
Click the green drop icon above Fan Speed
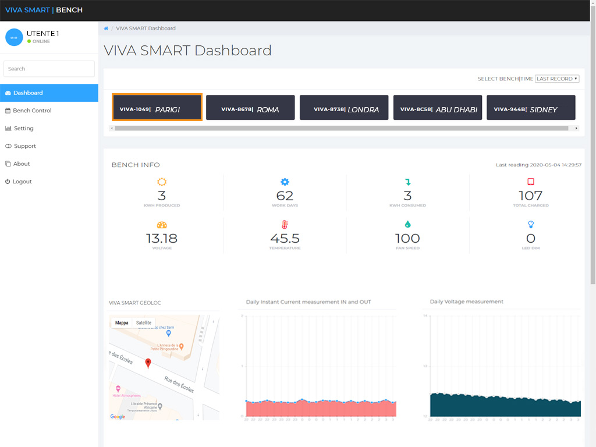408,224
